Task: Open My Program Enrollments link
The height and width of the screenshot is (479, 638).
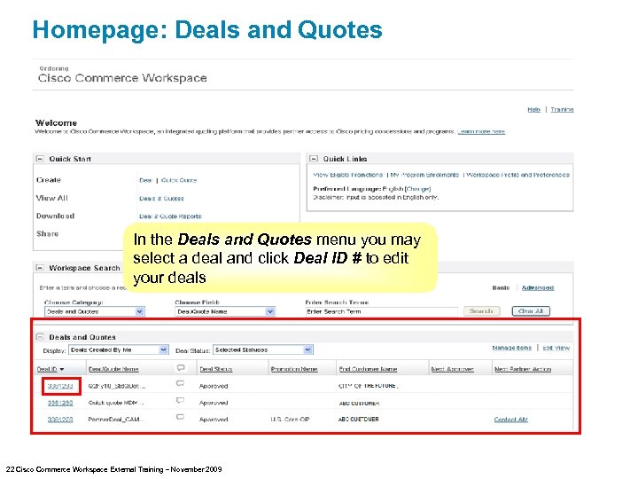Action: tap(424, 175)
